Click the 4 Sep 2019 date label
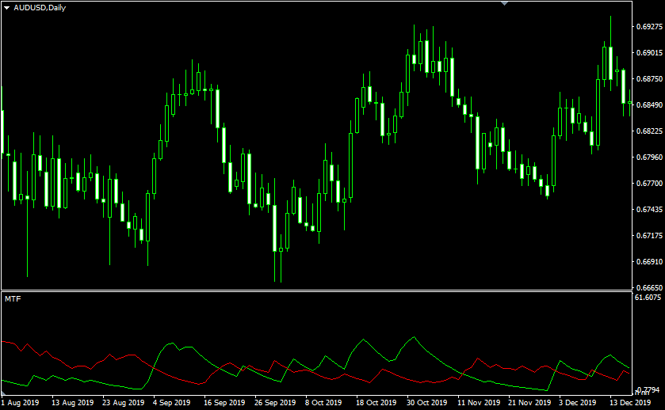The height and width of the screenshot is (410, 665). click(173, 403)
